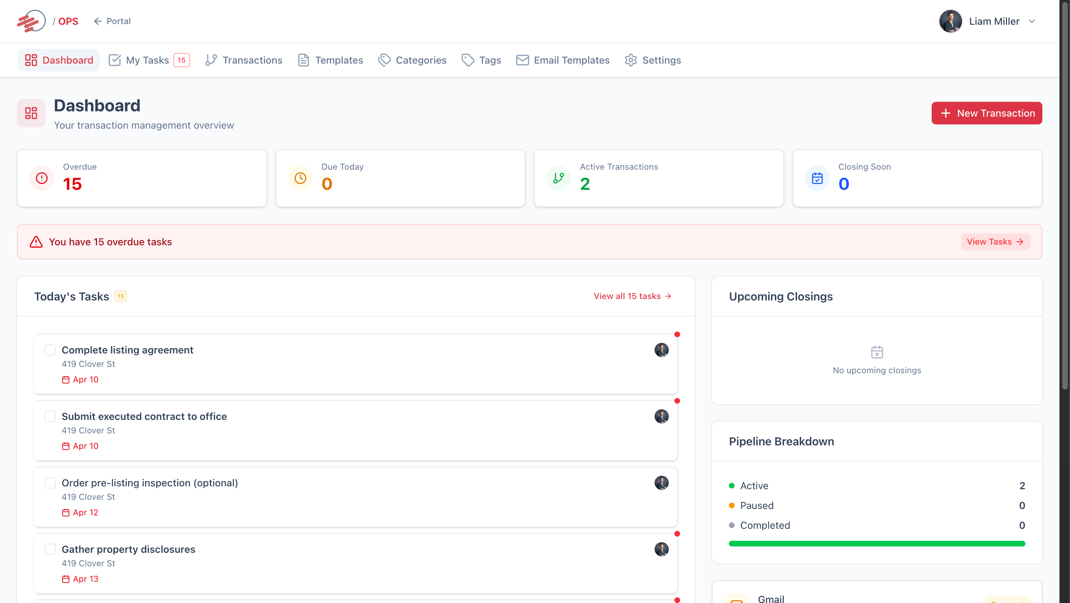Click the Tags label icon
The height and width of the screenshot is (603, 1070).
(468, 60)
